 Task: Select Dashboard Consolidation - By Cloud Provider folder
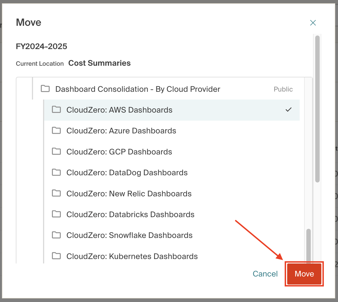click(166, 89)
